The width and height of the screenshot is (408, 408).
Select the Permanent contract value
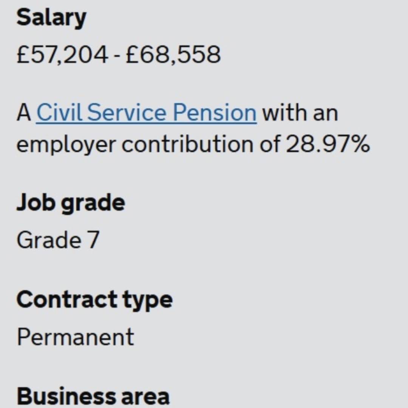76,337
